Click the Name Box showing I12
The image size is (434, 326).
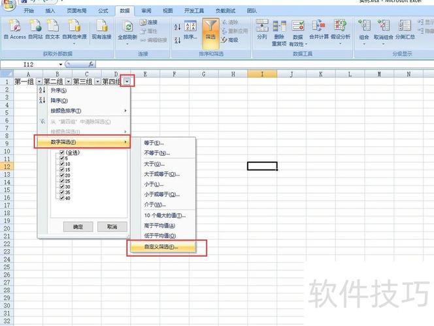click(x=29, y=65)
